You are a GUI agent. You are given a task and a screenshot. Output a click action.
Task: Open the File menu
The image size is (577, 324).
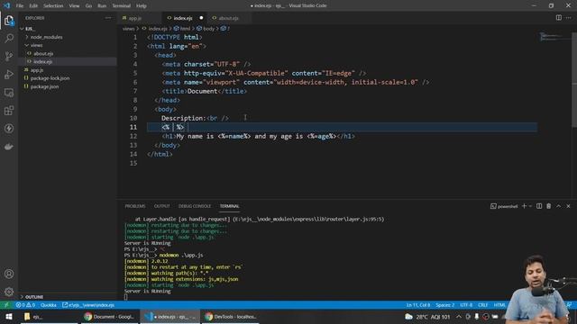click(20, 6)
